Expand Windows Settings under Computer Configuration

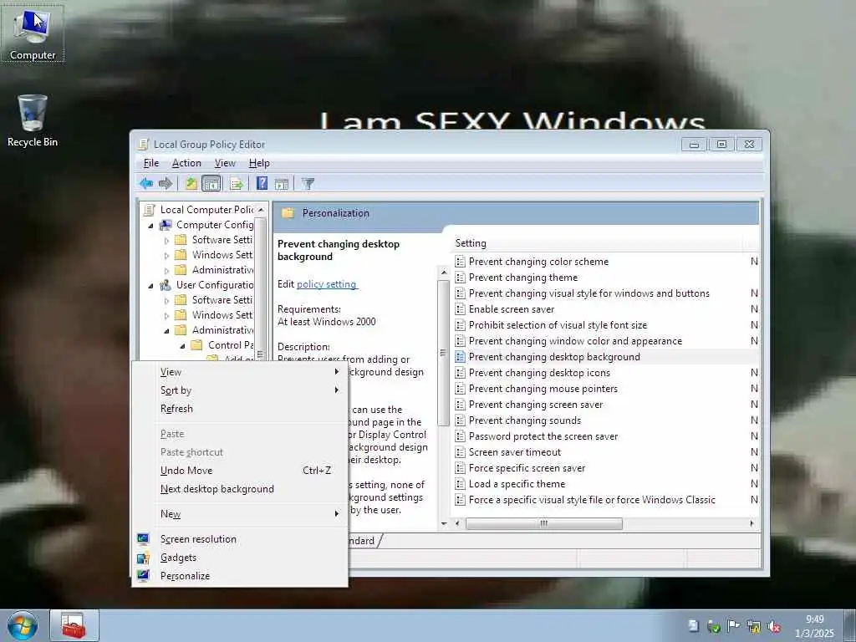pyautogui.click(x=166, y=256)
